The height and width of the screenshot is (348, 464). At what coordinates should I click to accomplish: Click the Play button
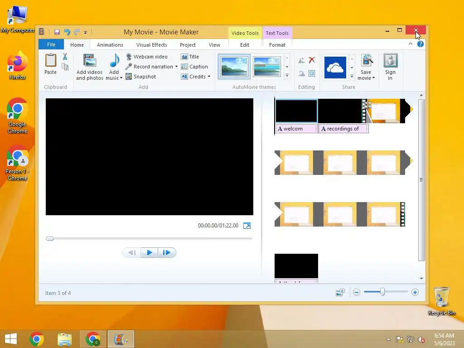[149, 253]
